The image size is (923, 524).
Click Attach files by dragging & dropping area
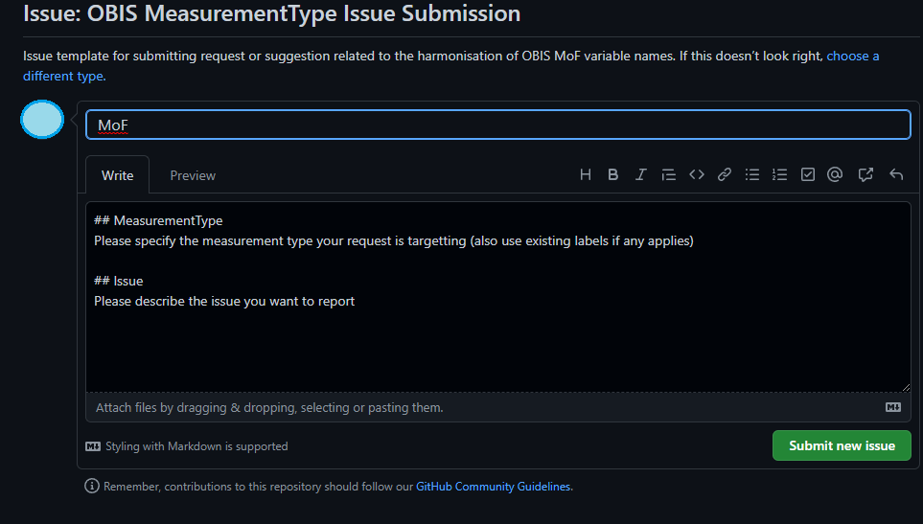(498, 407)
